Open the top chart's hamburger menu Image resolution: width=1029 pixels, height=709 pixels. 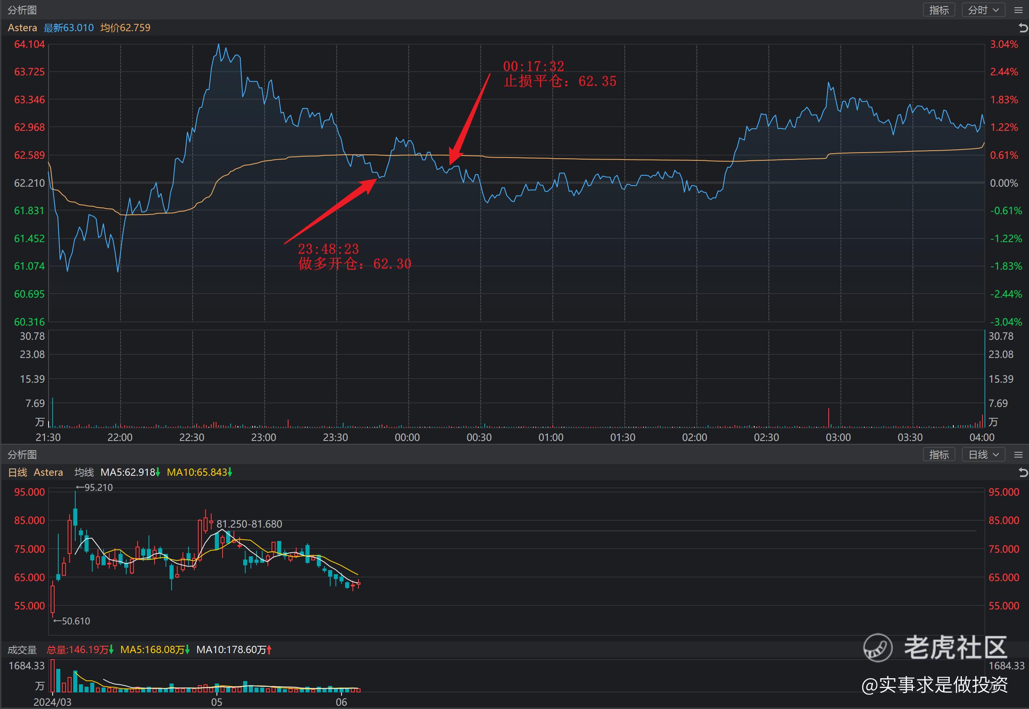pyautogui.click(x=1018, y=10)
